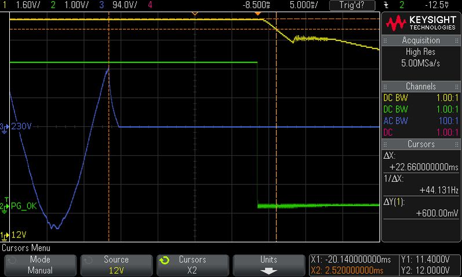Click the 5.00MSa/s sample rate text

pos(420,63)
